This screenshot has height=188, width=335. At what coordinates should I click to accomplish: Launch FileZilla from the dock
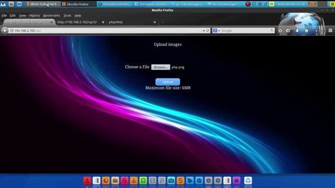[x=125, y=181]
